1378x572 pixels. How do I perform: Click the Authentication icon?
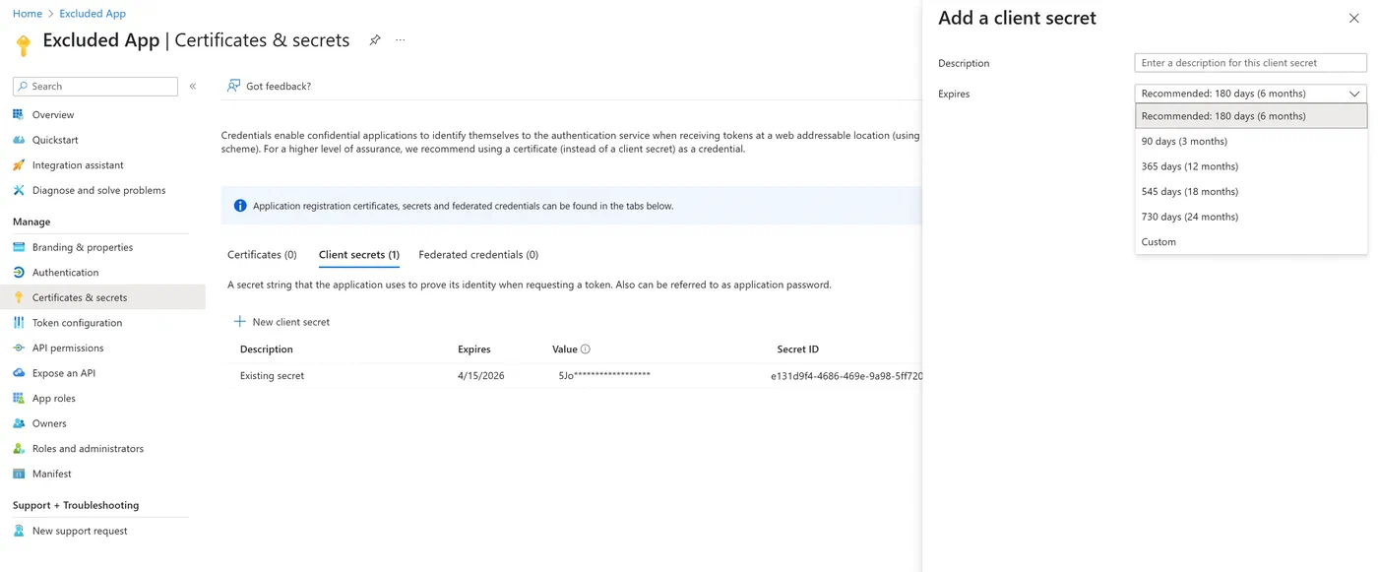19,273
